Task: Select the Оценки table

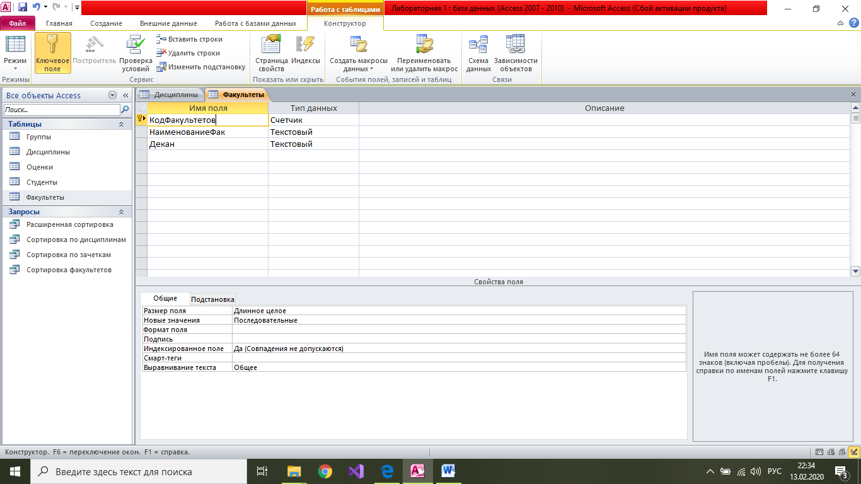Action: 66,167
